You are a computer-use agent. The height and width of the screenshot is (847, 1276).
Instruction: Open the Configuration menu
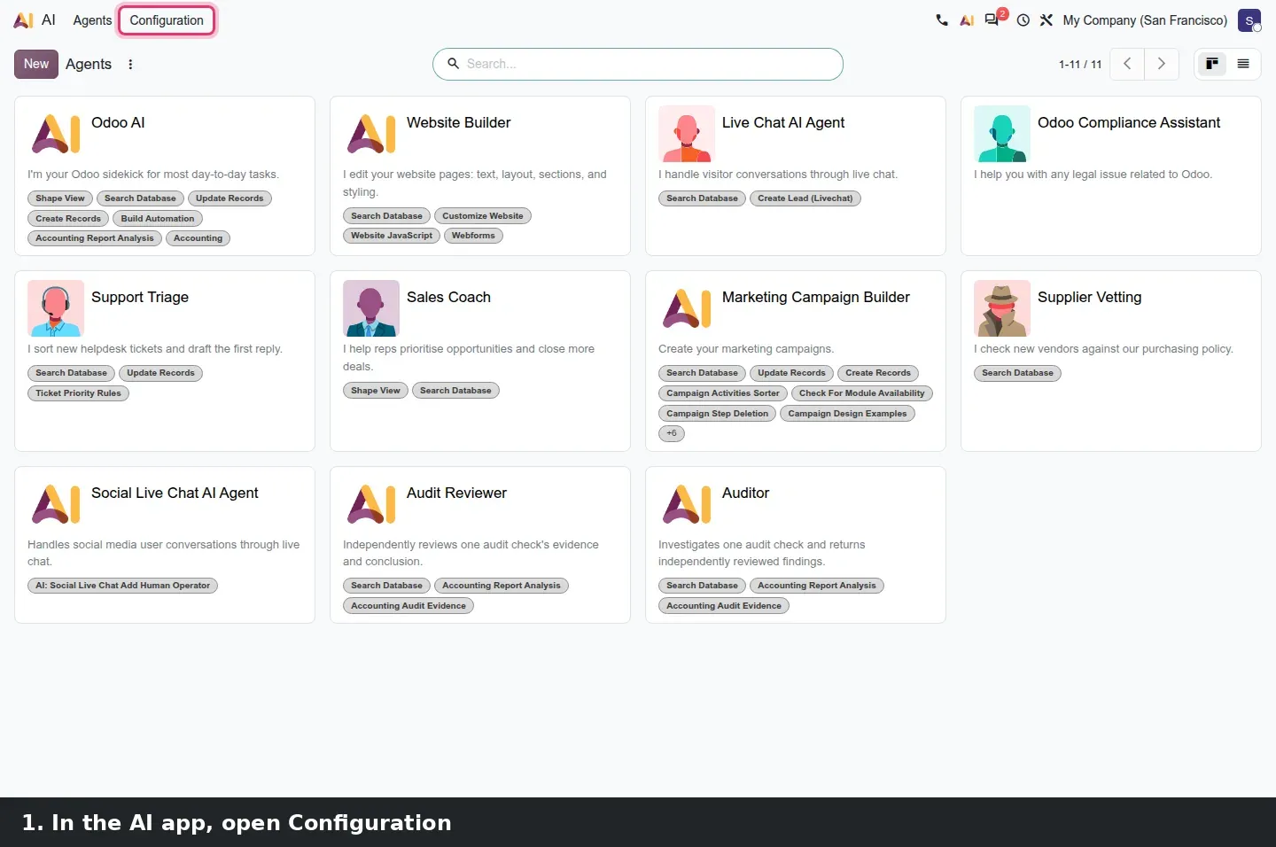click(x=167, y=19)
